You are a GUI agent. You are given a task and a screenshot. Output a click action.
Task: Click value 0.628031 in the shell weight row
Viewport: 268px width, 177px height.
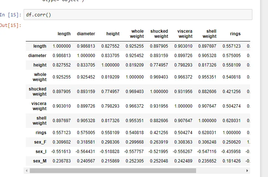coord(232,121)
